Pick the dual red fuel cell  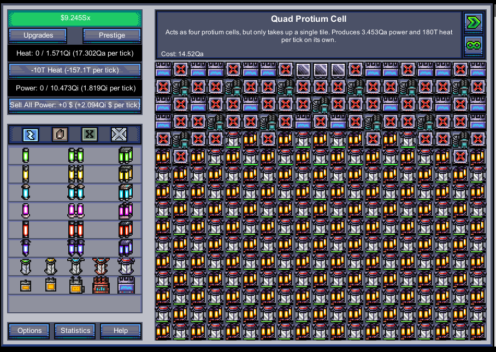76,229
